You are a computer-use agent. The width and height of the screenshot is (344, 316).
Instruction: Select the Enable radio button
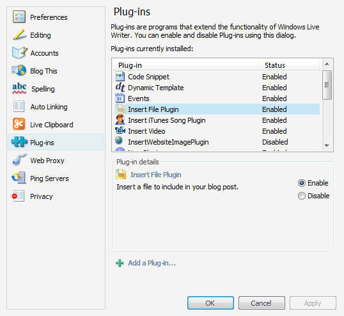click(302, 183)
